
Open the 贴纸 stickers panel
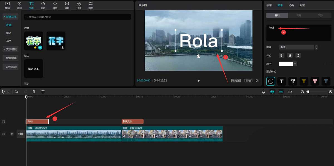43,5
